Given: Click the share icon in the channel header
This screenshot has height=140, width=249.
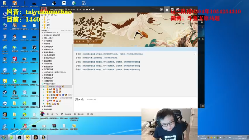Looking at the screenshot, I should 90,10.
